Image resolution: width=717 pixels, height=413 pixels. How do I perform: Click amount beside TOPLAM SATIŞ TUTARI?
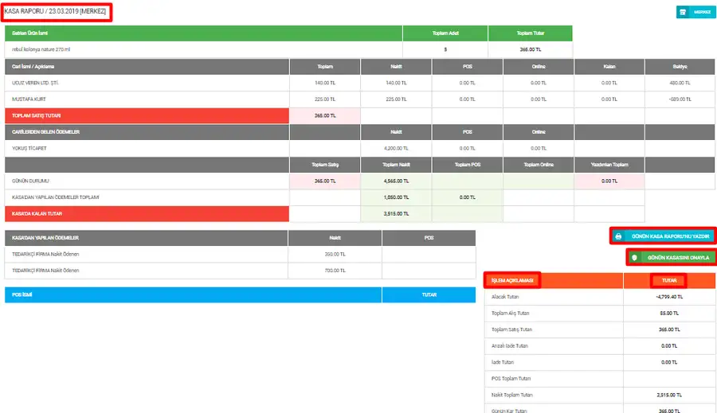click(325, 115)
